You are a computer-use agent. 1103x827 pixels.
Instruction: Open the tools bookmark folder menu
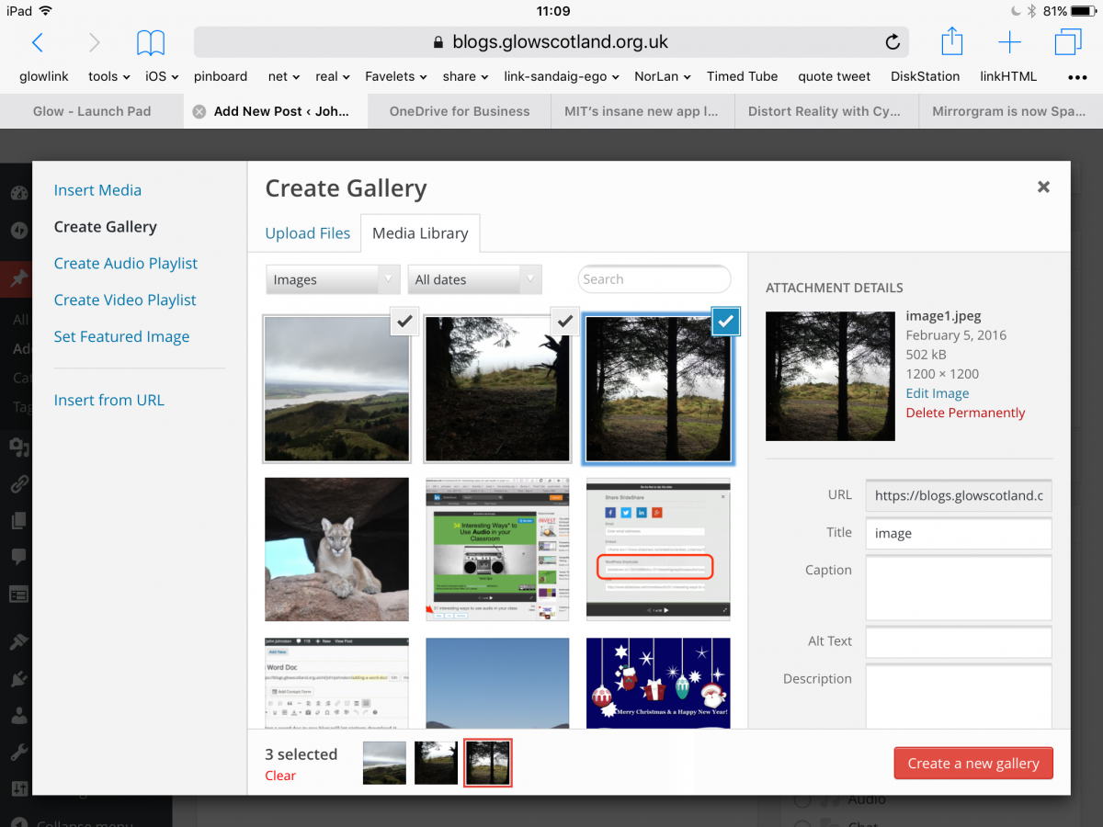[108, 77]
